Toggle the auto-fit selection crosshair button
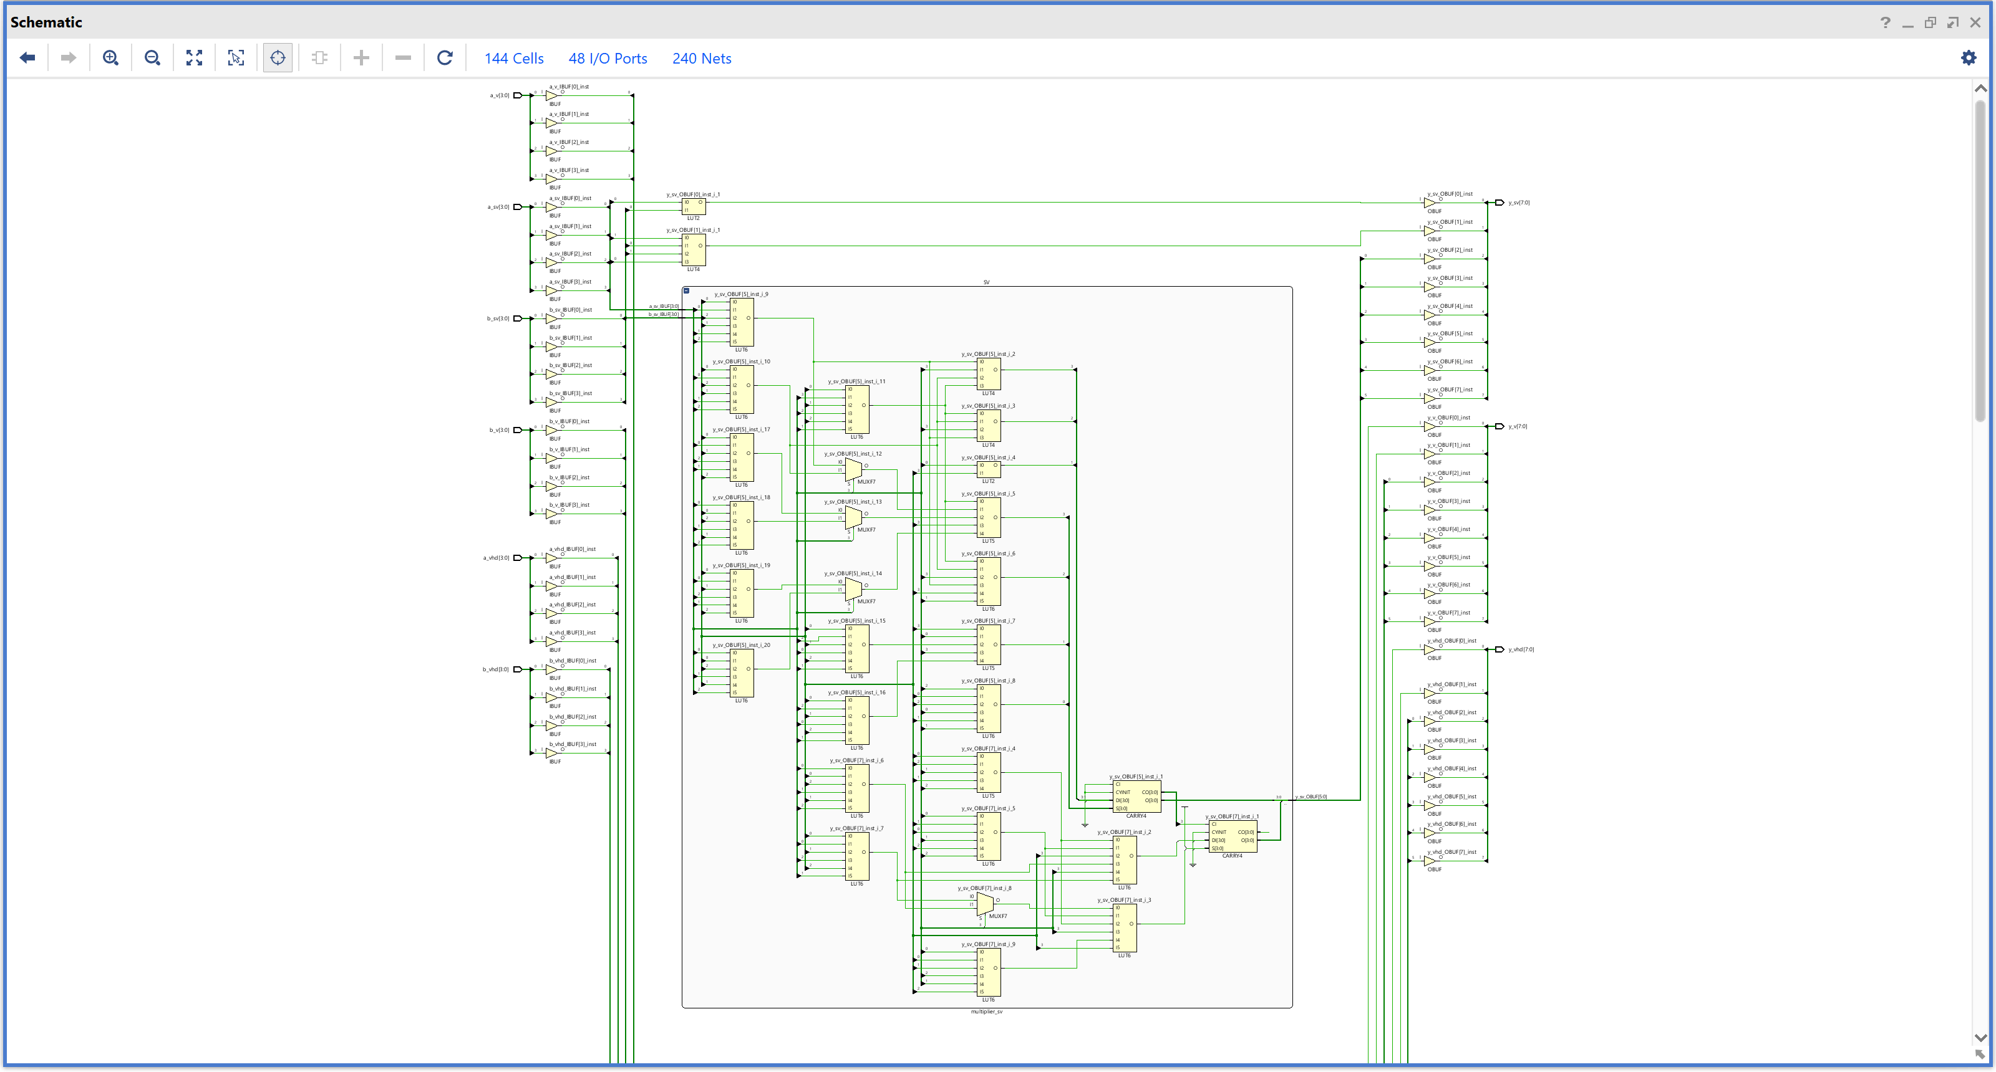1996x1072 pixels. (278, 58)
